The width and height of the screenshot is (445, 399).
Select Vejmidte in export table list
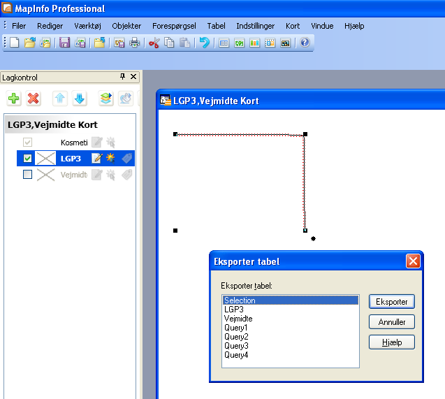(291, 319)
